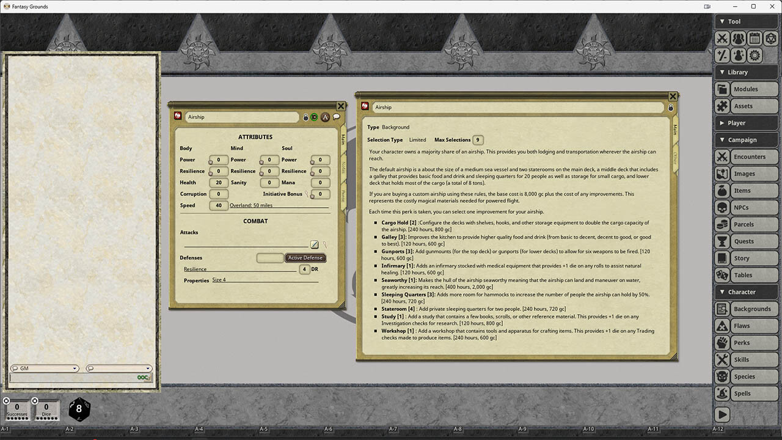Toggle the ID visibility on the Airship record
Image resolution: width=782 pixels, height=440 pixels.
314,117
